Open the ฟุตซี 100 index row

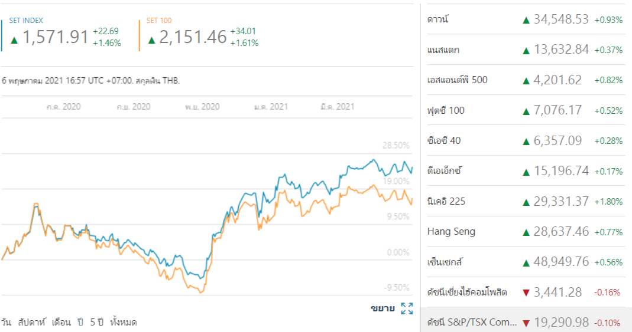[x=446, y=110]
